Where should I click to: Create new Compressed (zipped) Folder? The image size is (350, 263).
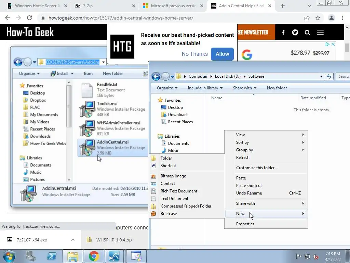click(x=187, y=206)
